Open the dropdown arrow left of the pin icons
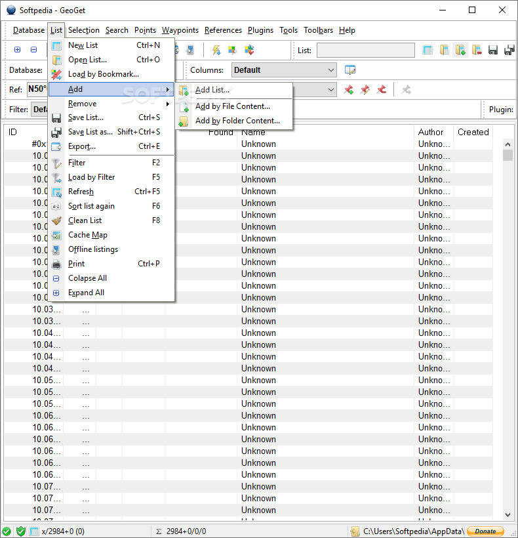Viewport: 518px width, 538px height. pos(331,90)
